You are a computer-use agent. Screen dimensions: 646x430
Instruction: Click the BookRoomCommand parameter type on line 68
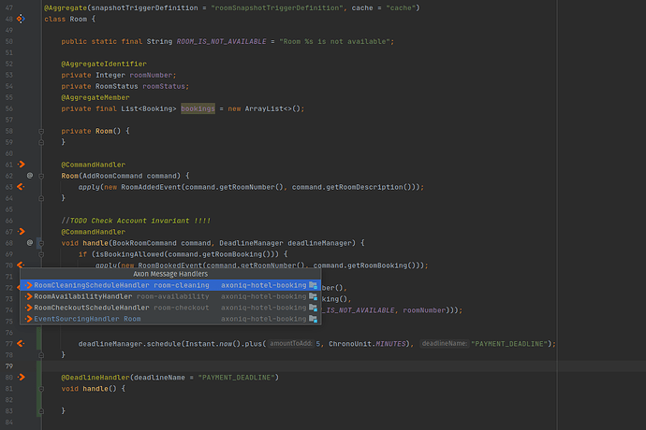144,243
